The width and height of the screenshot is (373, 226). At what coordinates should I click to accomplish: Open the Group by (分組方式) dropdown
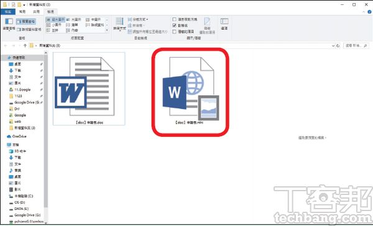click(138, 19)
